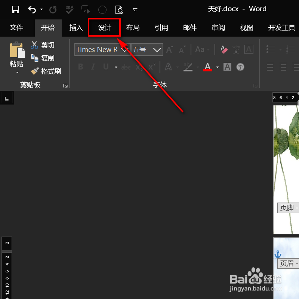
Task: Click the Redo/Repeat icon
Action: (53, 10)
